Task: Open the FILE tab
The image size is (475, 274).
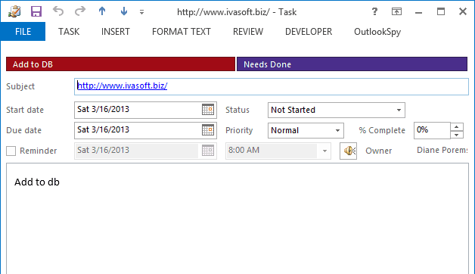Action: pos(23,32)
